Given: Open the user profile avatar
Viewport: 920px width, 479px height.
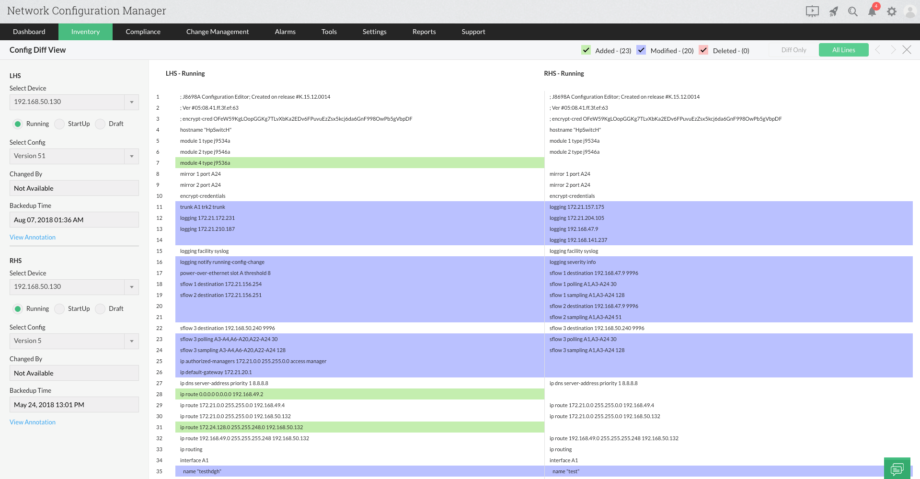Looking at the screenshot, I should tap(910, 11).
